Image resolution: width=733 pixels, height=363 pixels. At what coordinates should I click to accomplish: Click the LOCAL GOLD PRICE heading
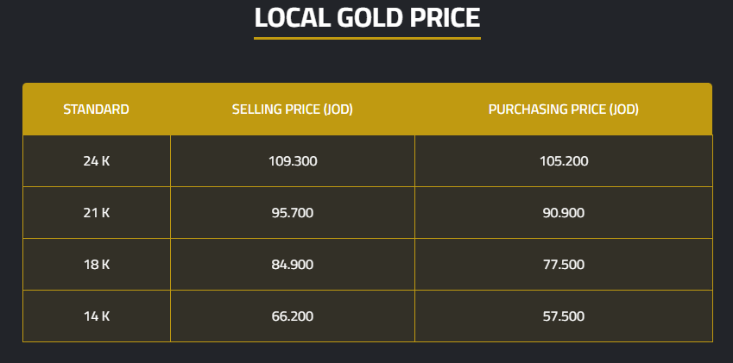click(367, 18)
